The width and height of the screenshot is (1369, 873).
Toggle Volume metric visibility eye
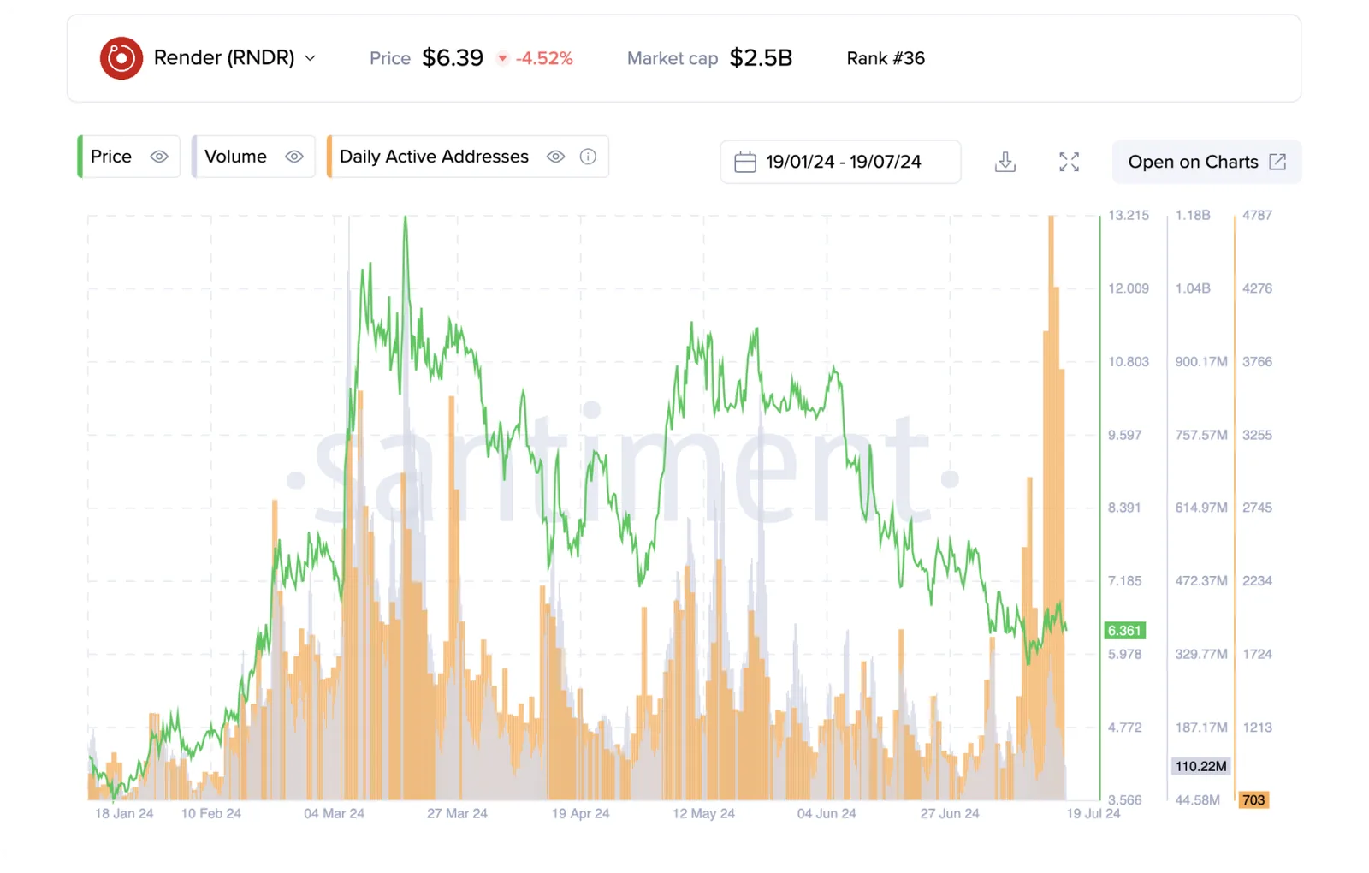(294, 157)
